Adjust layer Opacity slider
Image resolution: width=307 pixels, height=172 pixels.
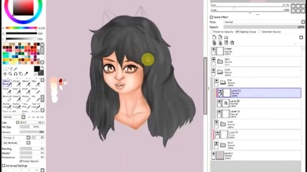[264, 27]
